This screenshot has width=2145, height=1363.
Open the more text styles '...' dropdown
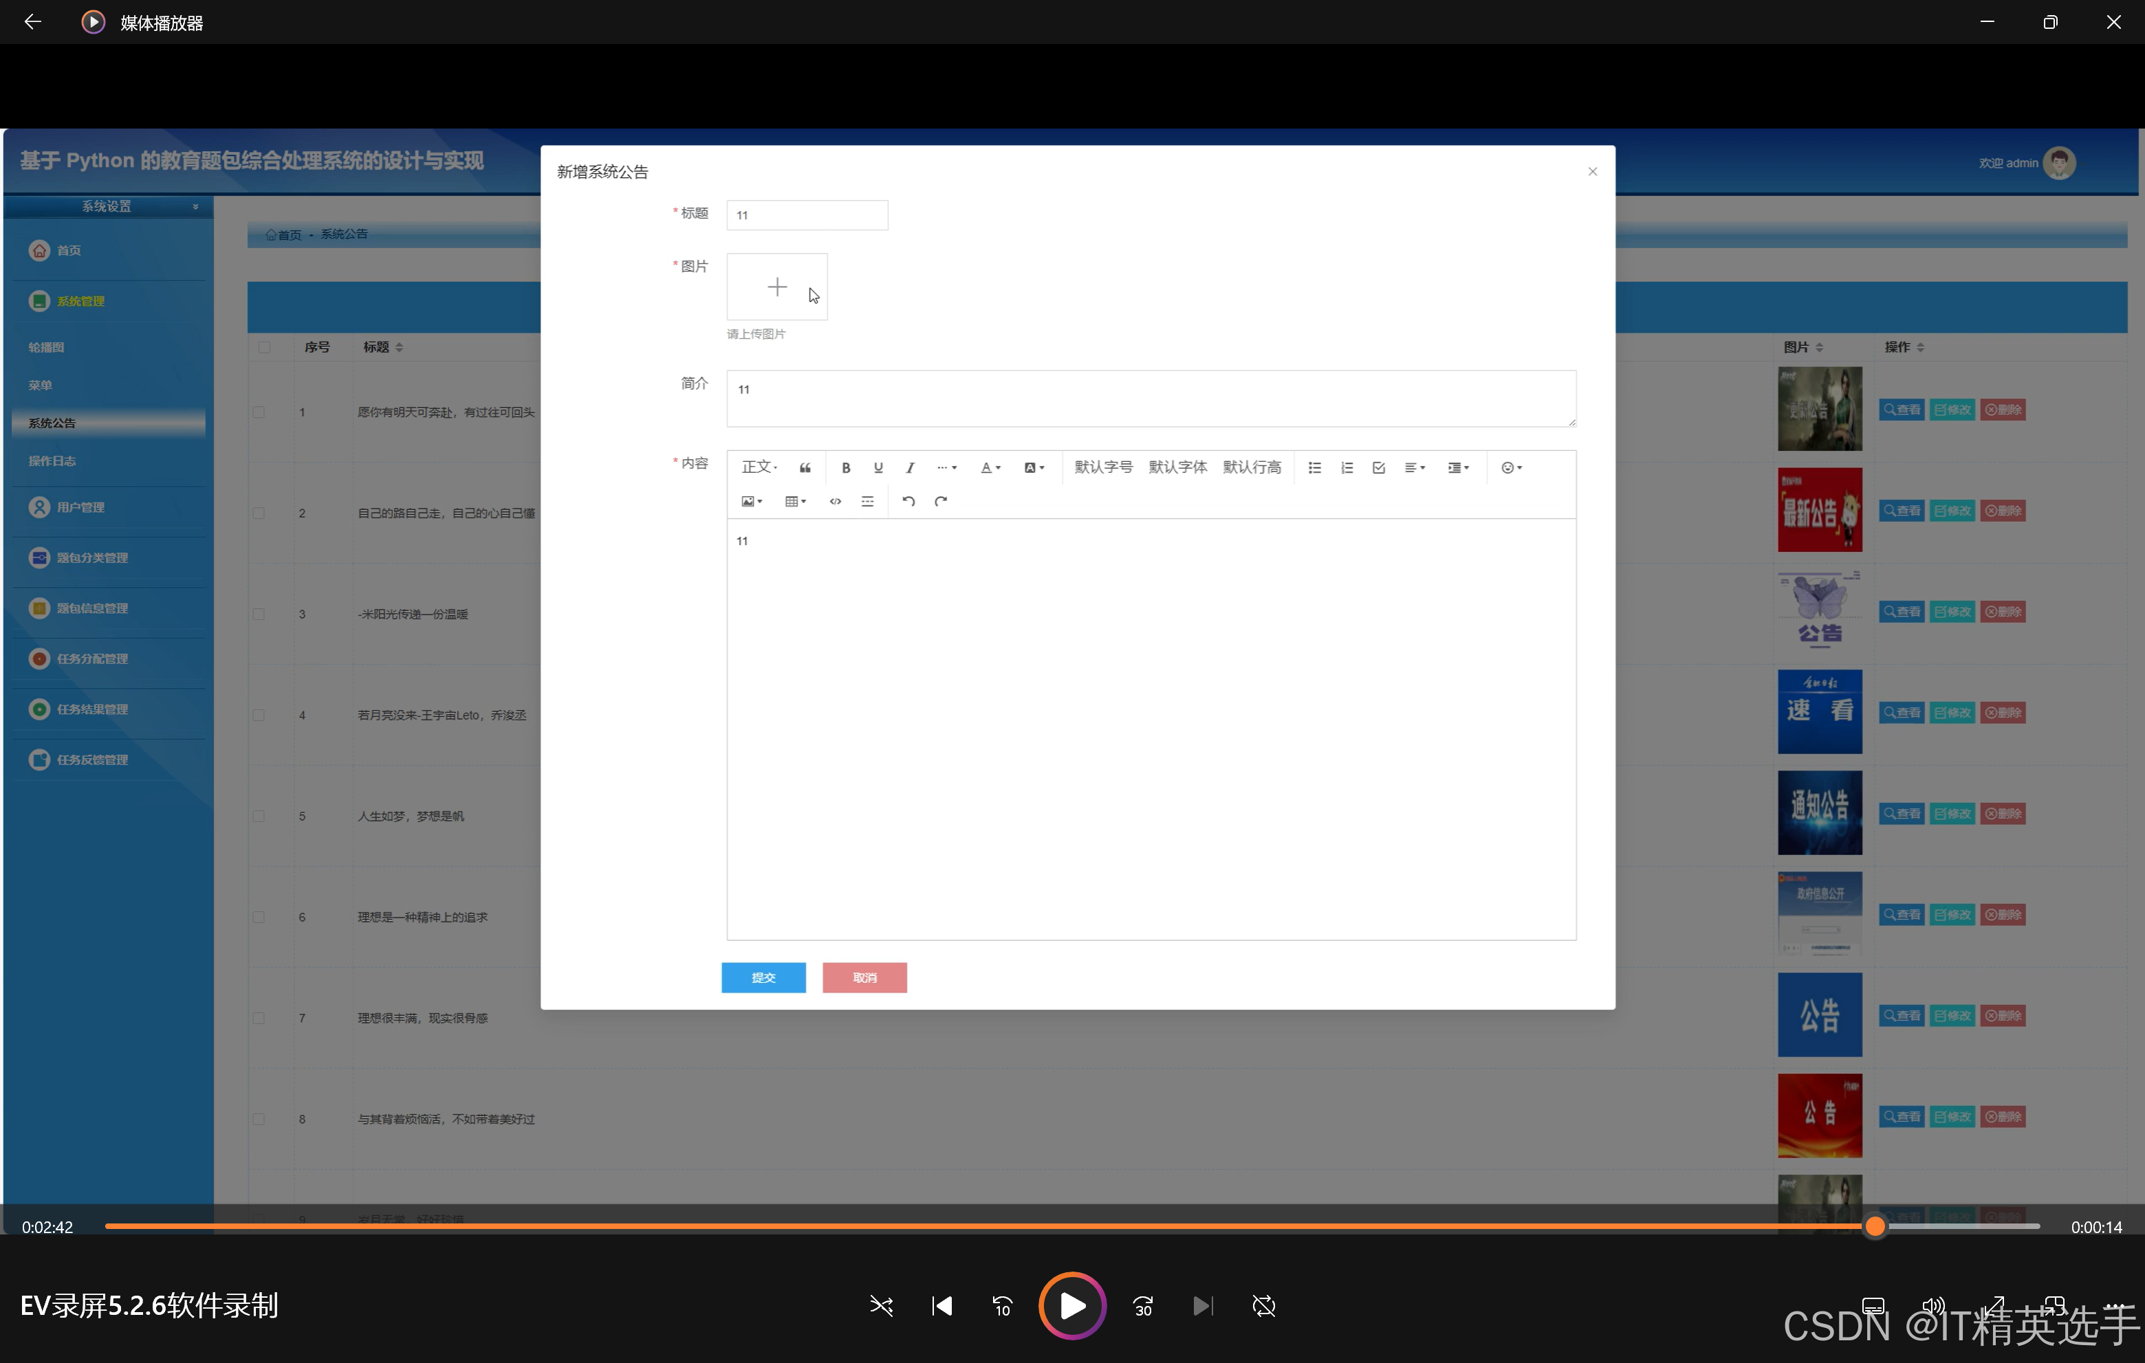coord(946,467)
